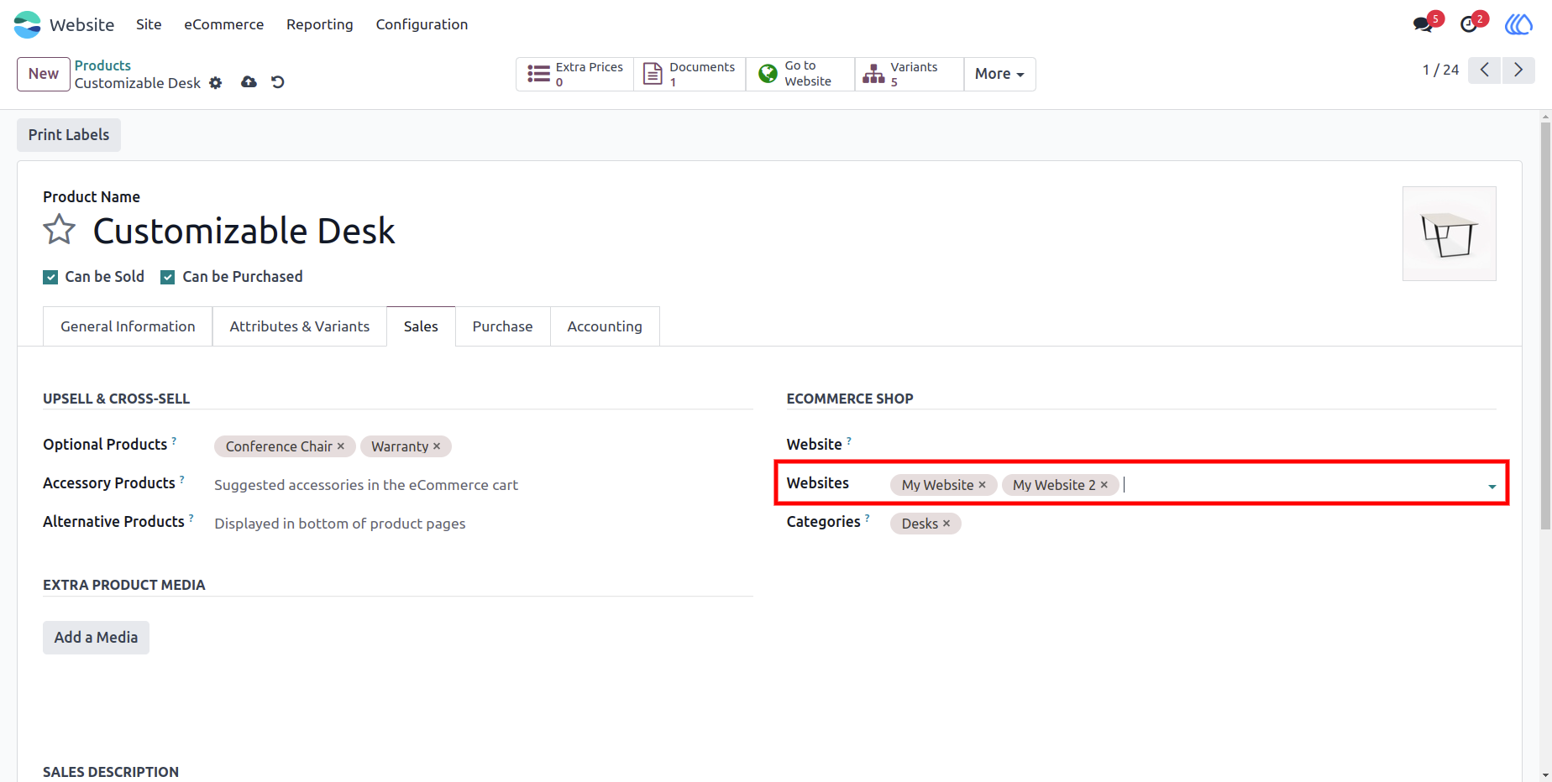The width and height of the screenshot is (1552, 782).
Task: Go to previous record arrow
Action: click(1485, 70)
